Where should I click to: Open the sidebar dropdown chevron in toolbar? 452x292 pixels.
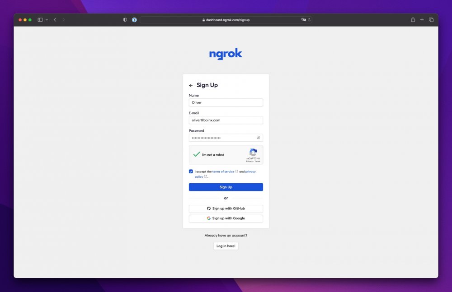(47, 20)
